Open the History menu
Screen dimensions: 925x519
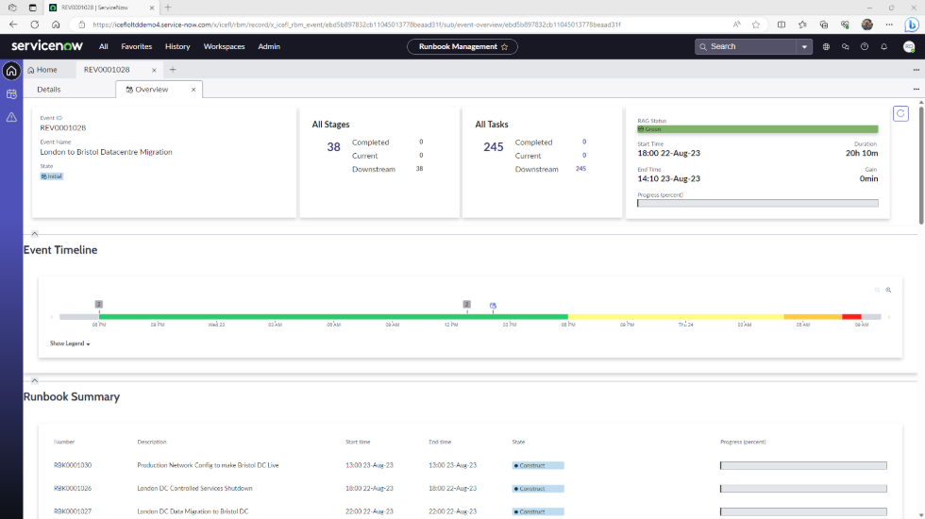[x=177, y=46]
